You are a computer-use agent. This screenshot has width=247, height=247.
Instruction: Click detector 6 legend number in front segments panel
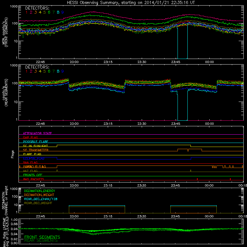click(49, 12)
